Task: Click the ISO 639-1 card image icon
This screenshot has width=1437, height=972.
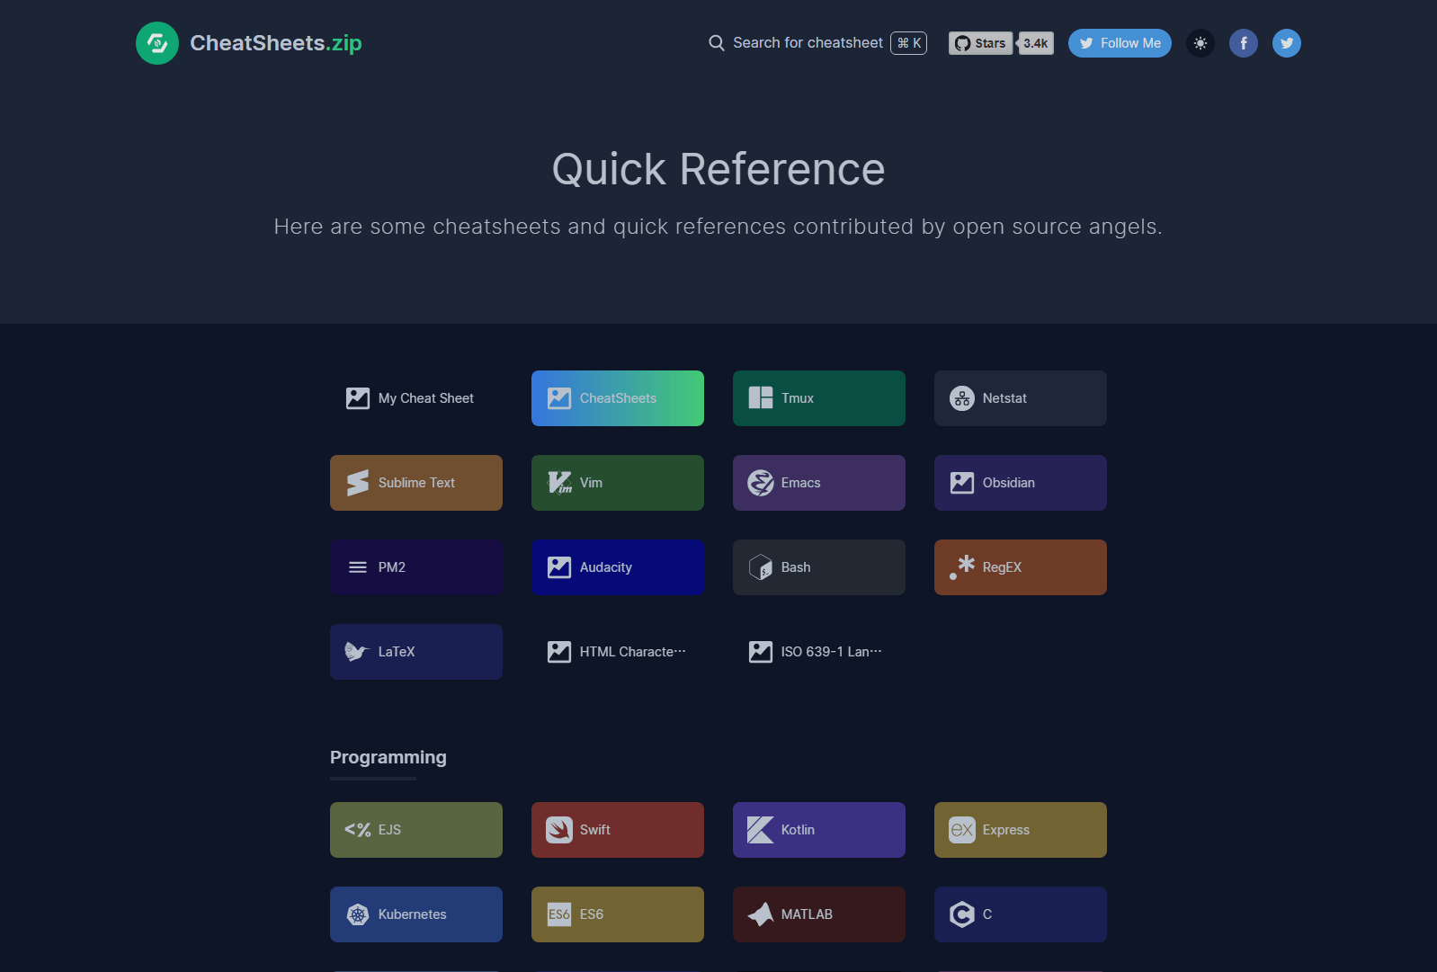Action: 761,652
